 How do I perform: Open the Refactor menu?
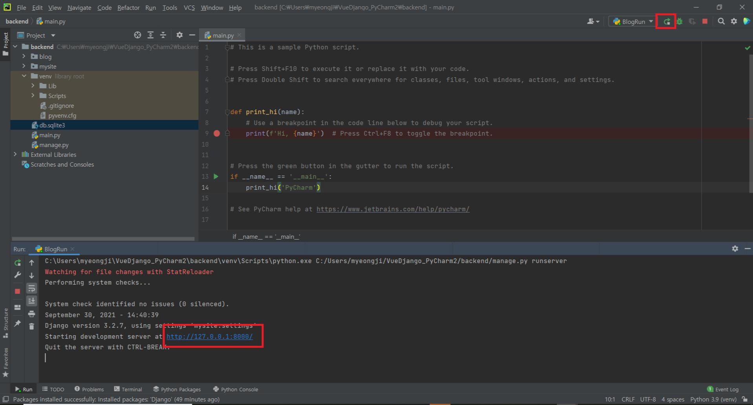click(x=128, y=7)
